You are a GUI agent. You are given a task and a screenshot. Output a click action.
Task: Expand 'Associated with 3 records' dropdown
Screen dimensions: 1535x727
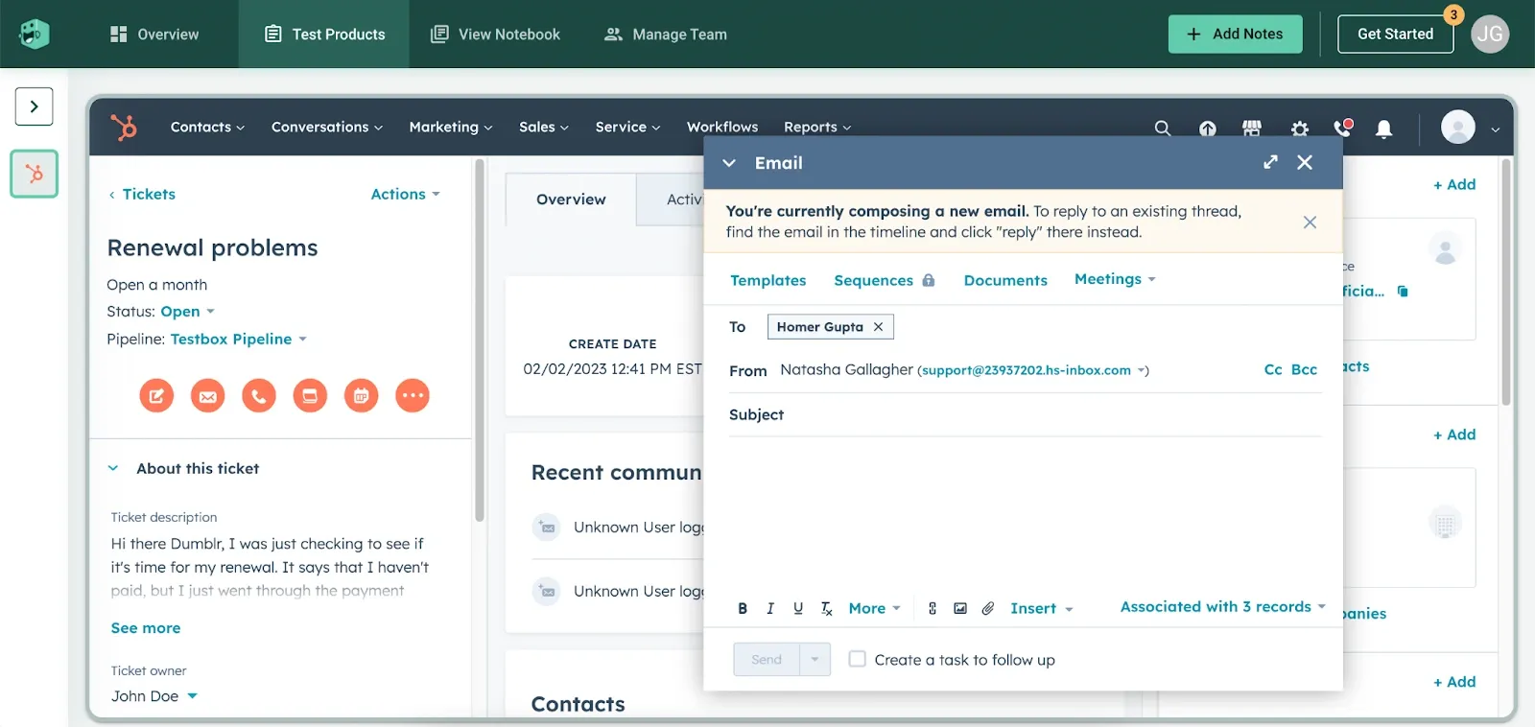[1222, 607]
